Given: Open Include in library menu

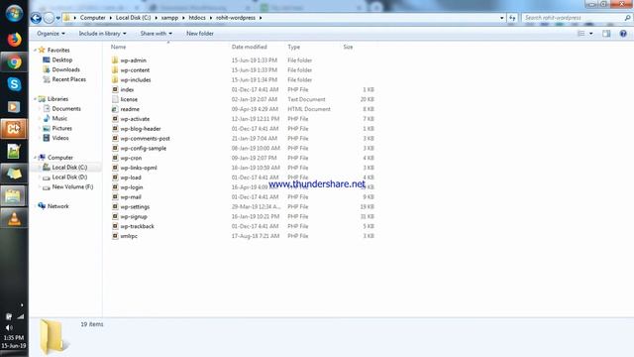Looking at the screenshot, I should point(102,34).
